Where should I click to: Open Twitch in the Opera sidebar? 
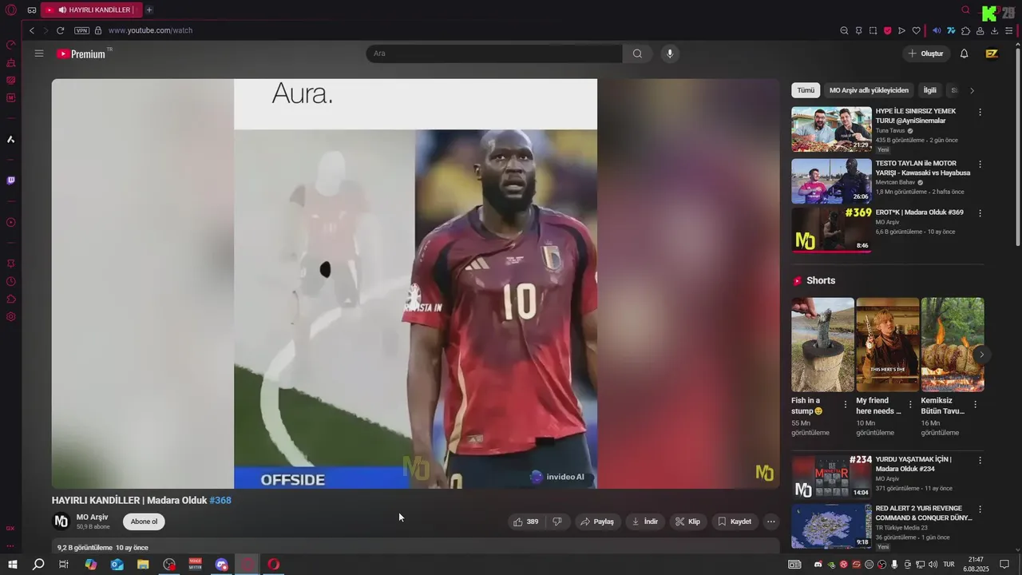[x=10, y=180]
